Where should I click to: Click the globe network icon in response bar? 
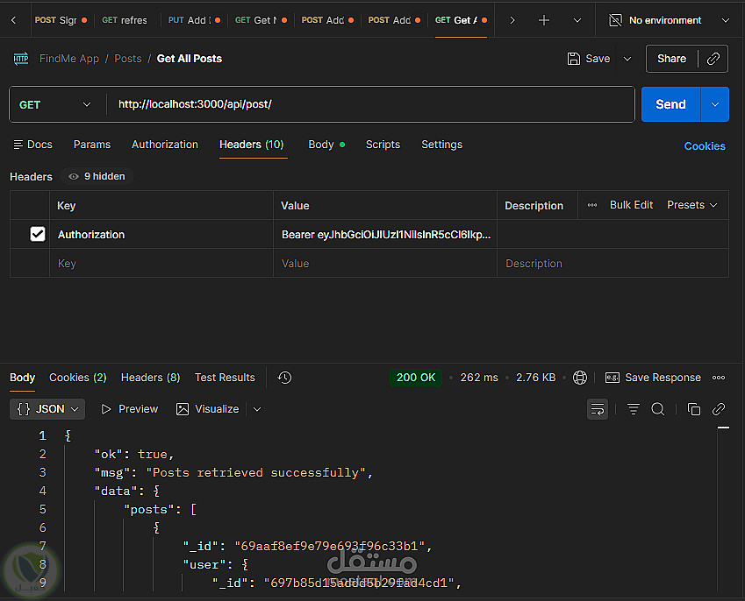click(580, 378)
